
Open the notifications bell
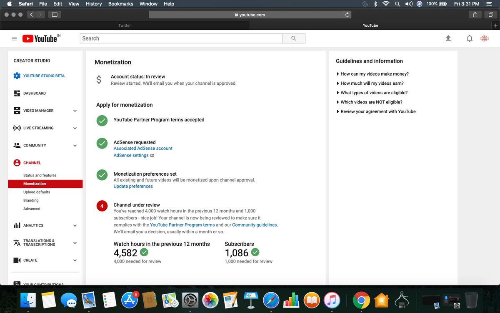tap(470, 38)
